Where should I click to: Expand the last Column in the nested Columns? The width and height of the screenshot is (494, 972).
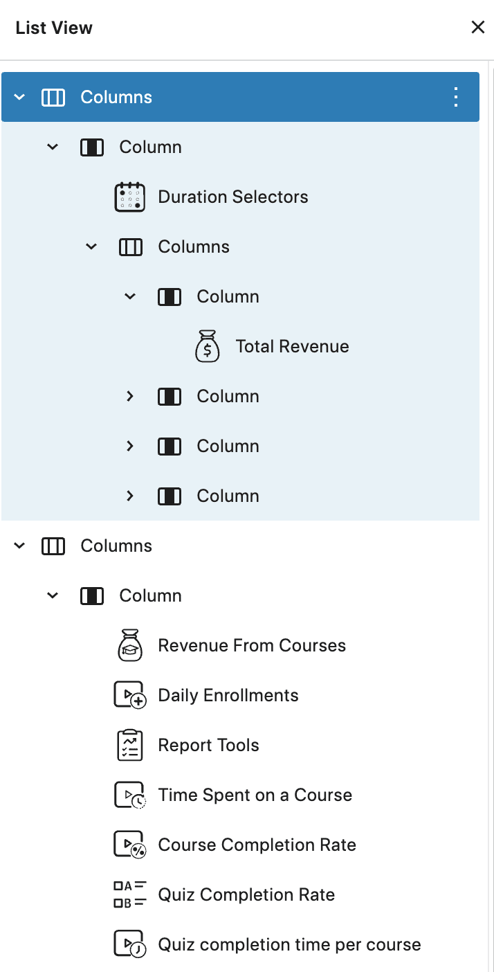point(129,496)
